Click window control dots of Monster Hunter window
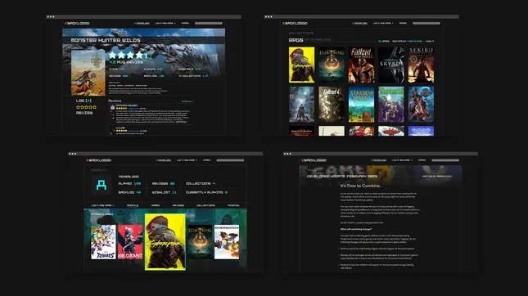This screenshot has height=296, width=528. tap(51, 16)
